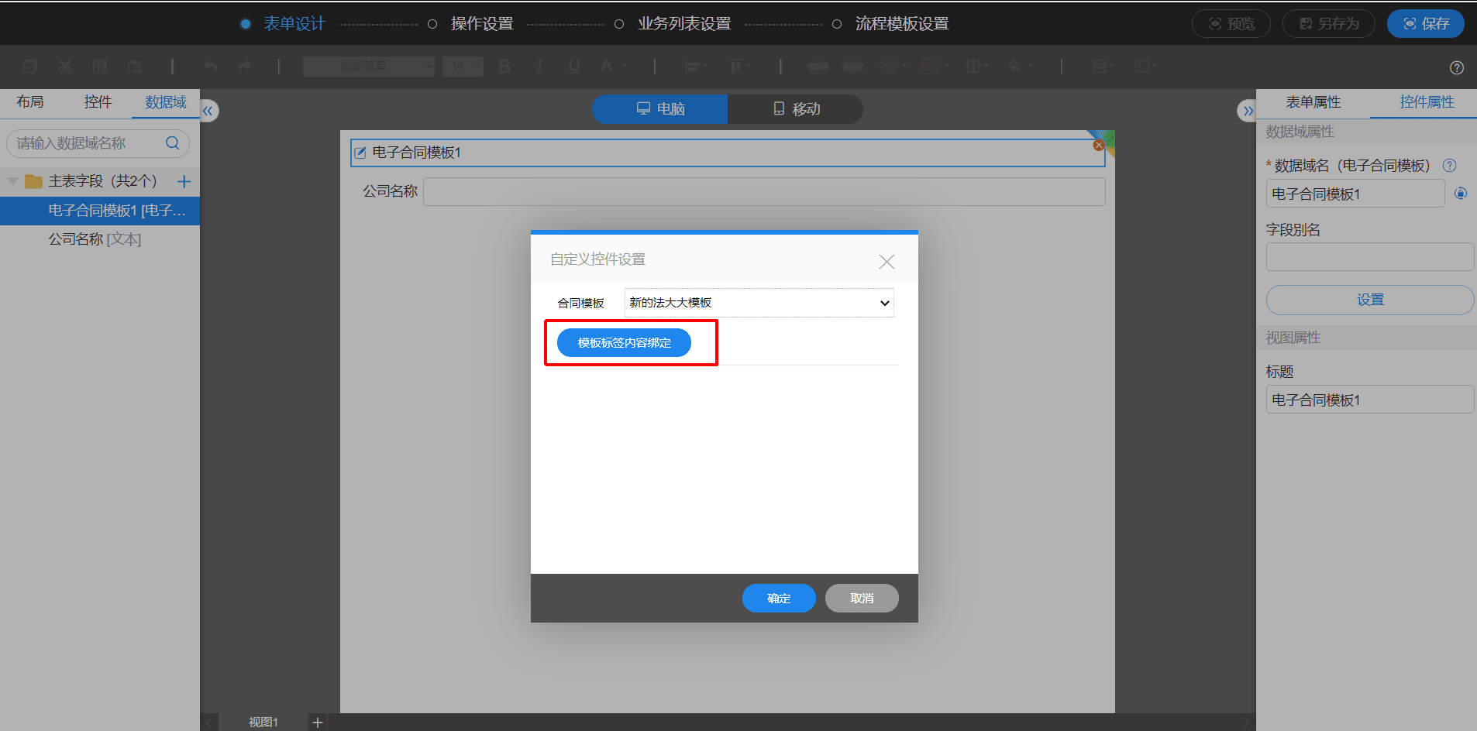Click the search icon in data field search

173,143
